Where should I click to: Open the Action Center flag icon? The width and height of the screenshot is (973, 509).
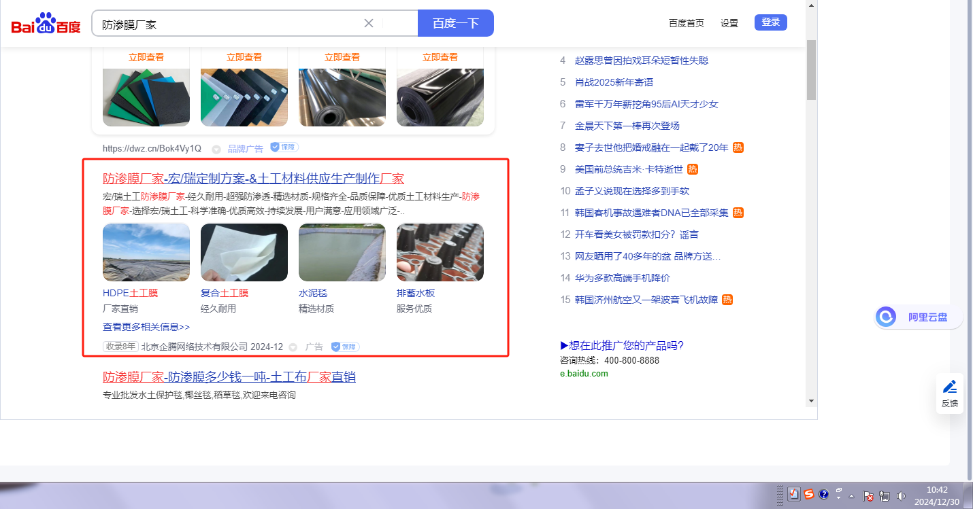tap(868, 496)
